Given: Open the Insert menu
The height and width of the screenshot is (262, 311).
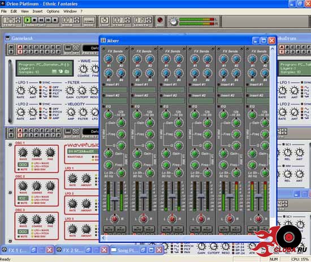Looking at the screenshot, I should [37, 11].
